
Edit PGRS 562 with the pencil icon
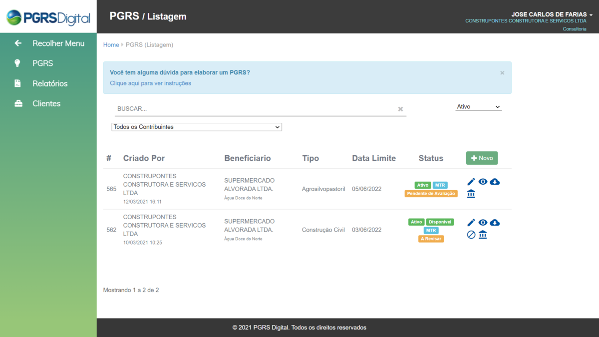(x=471, y=223)
